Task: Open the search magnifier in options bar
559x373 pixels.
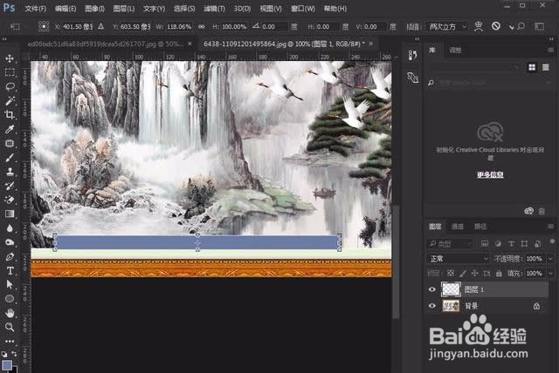Action: point(521,26)
